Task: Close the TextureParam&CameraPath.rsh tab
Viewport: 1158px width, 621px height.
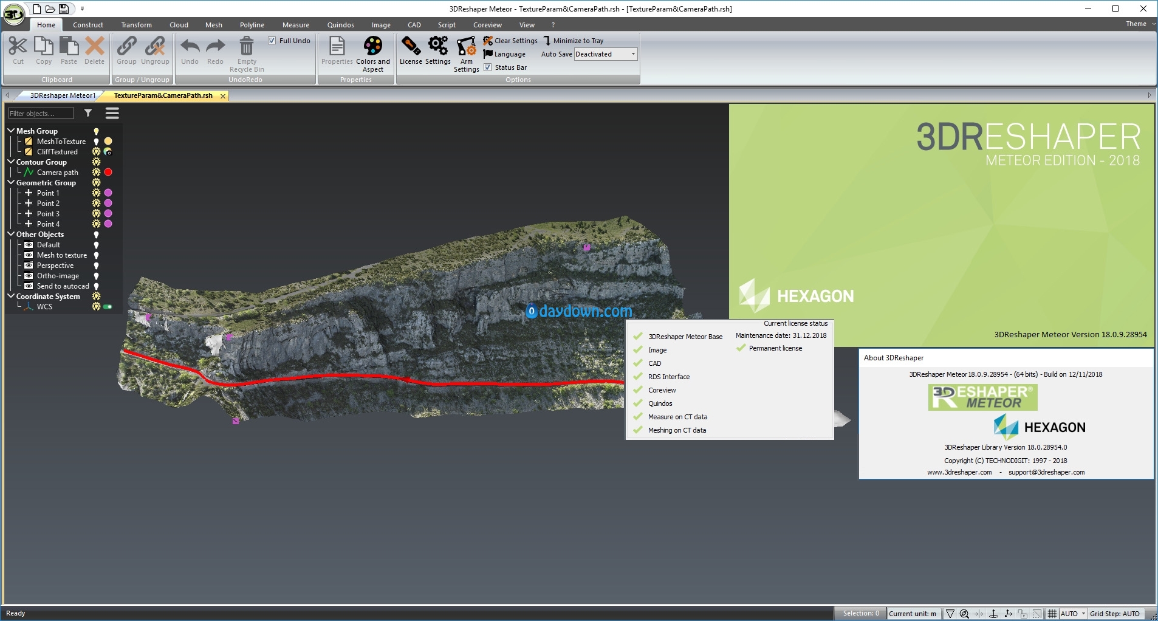Action: coord(223,96)
